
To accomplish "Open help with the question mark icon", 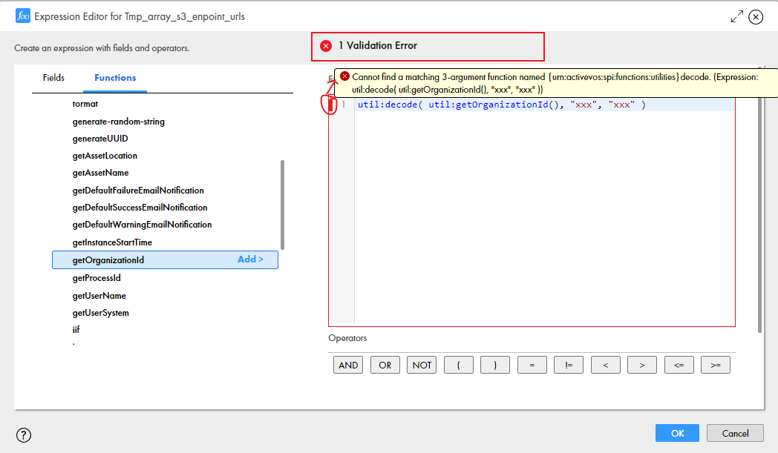I will coord(24,435).
